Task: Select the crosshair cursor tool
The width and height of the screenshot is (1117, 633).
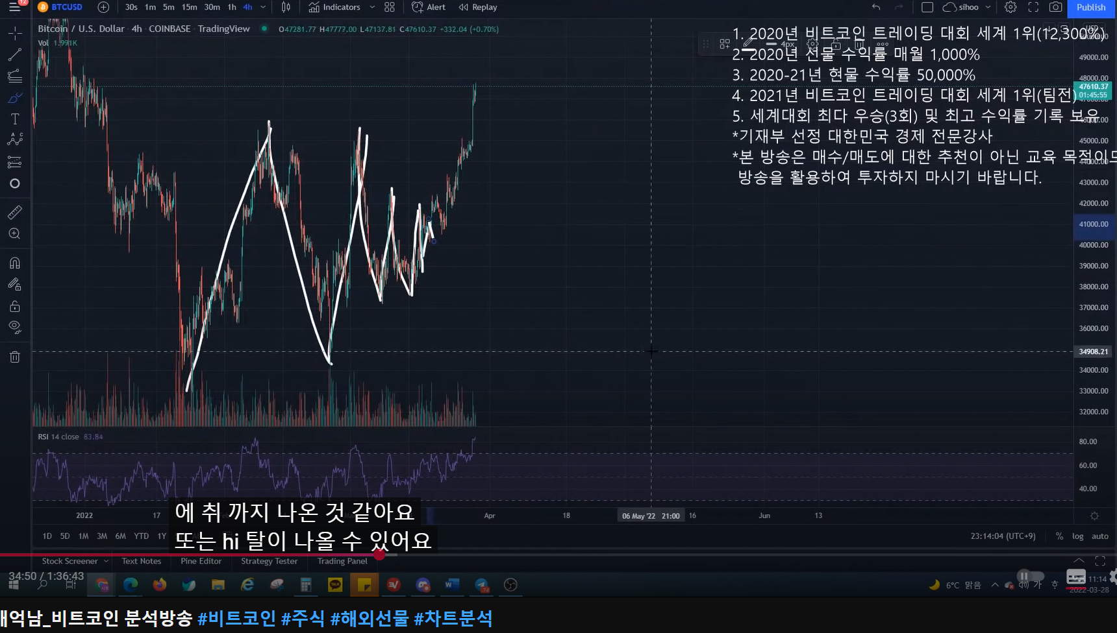Action: pyautogui.click(x=15, y=32)
